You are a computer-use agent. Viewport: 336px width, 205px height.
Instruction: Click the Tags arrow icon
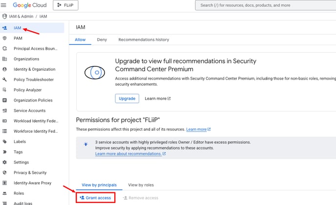click(x=4, y=152)
